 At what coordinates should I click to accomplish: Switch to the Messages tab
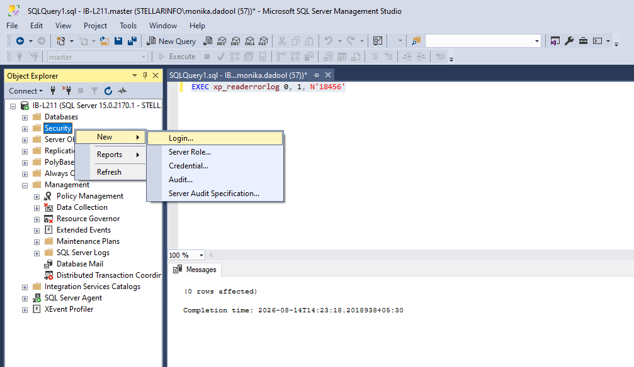[195, 270]
